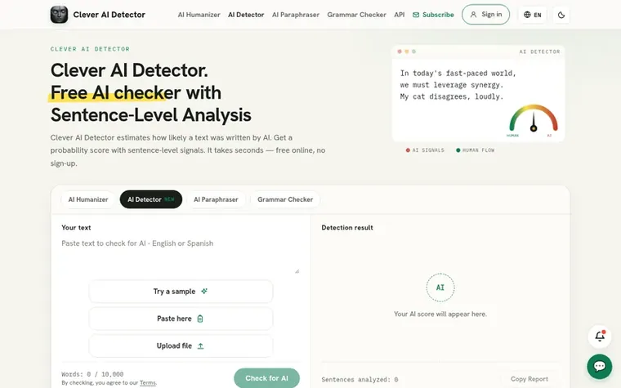Click the gauge meter in the demo card

click(x=533, y=118)
